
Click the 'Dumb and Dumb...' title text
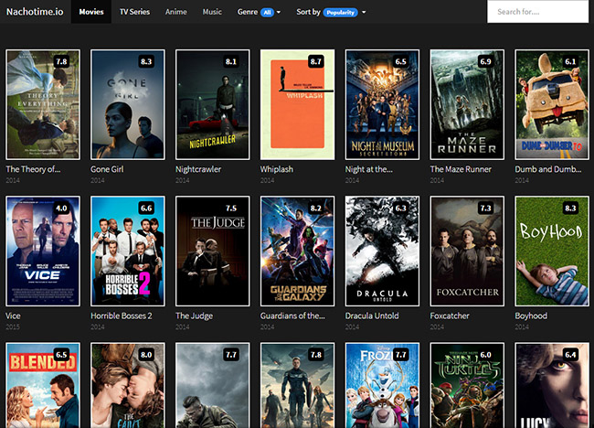pos(547,169)
